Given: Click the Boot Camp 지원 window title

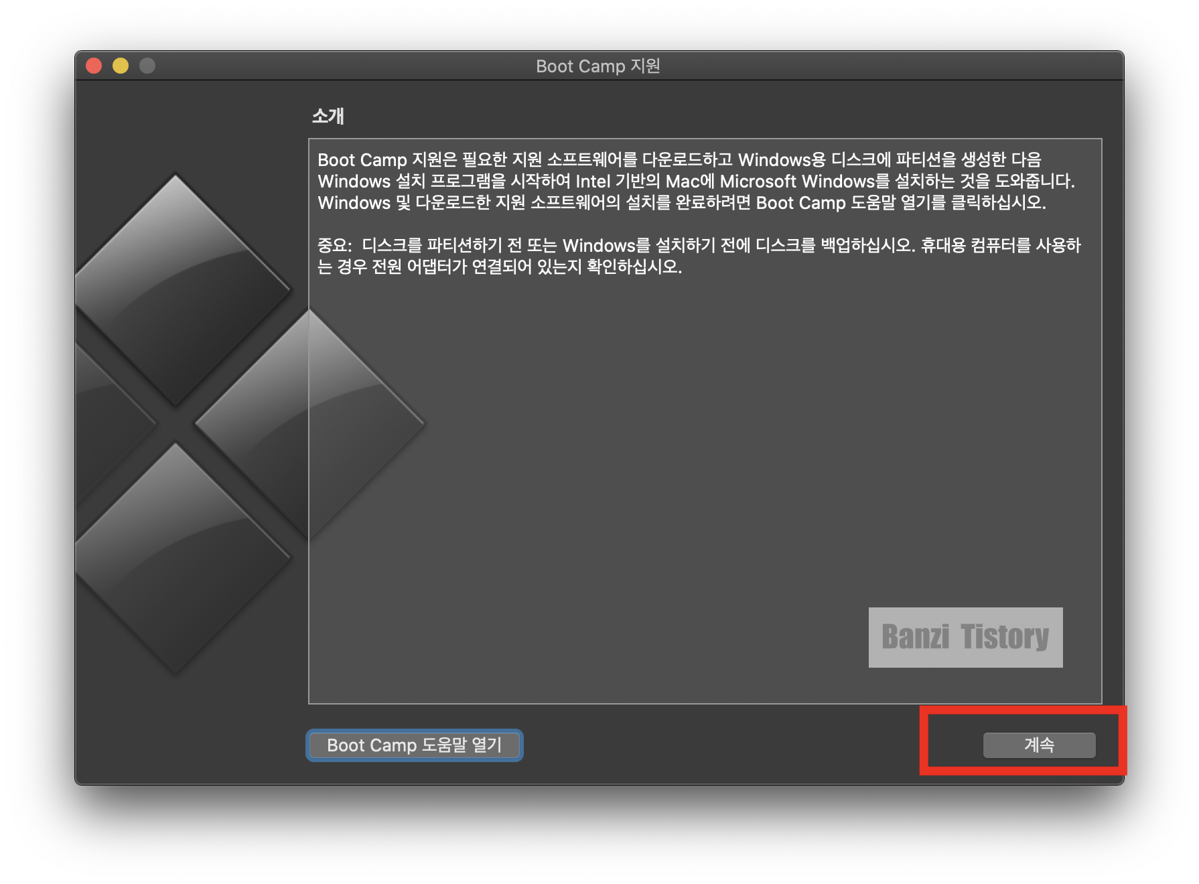Looking at the screenshot, I should click(x=598, y=66).
